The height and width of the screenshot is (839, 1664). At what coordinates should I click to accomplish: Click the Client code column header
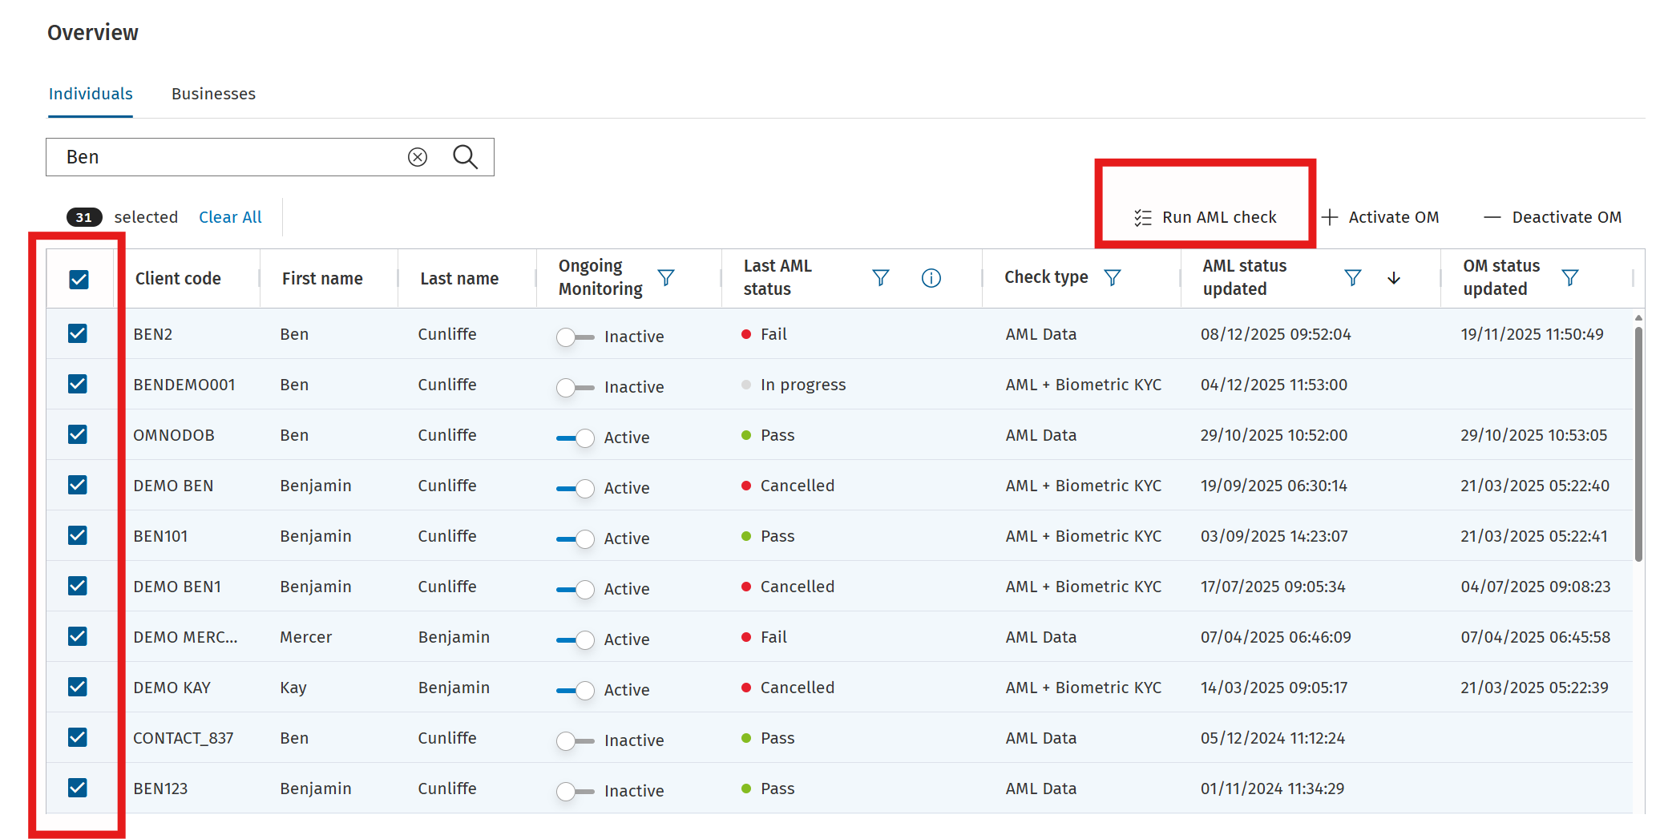178,279
